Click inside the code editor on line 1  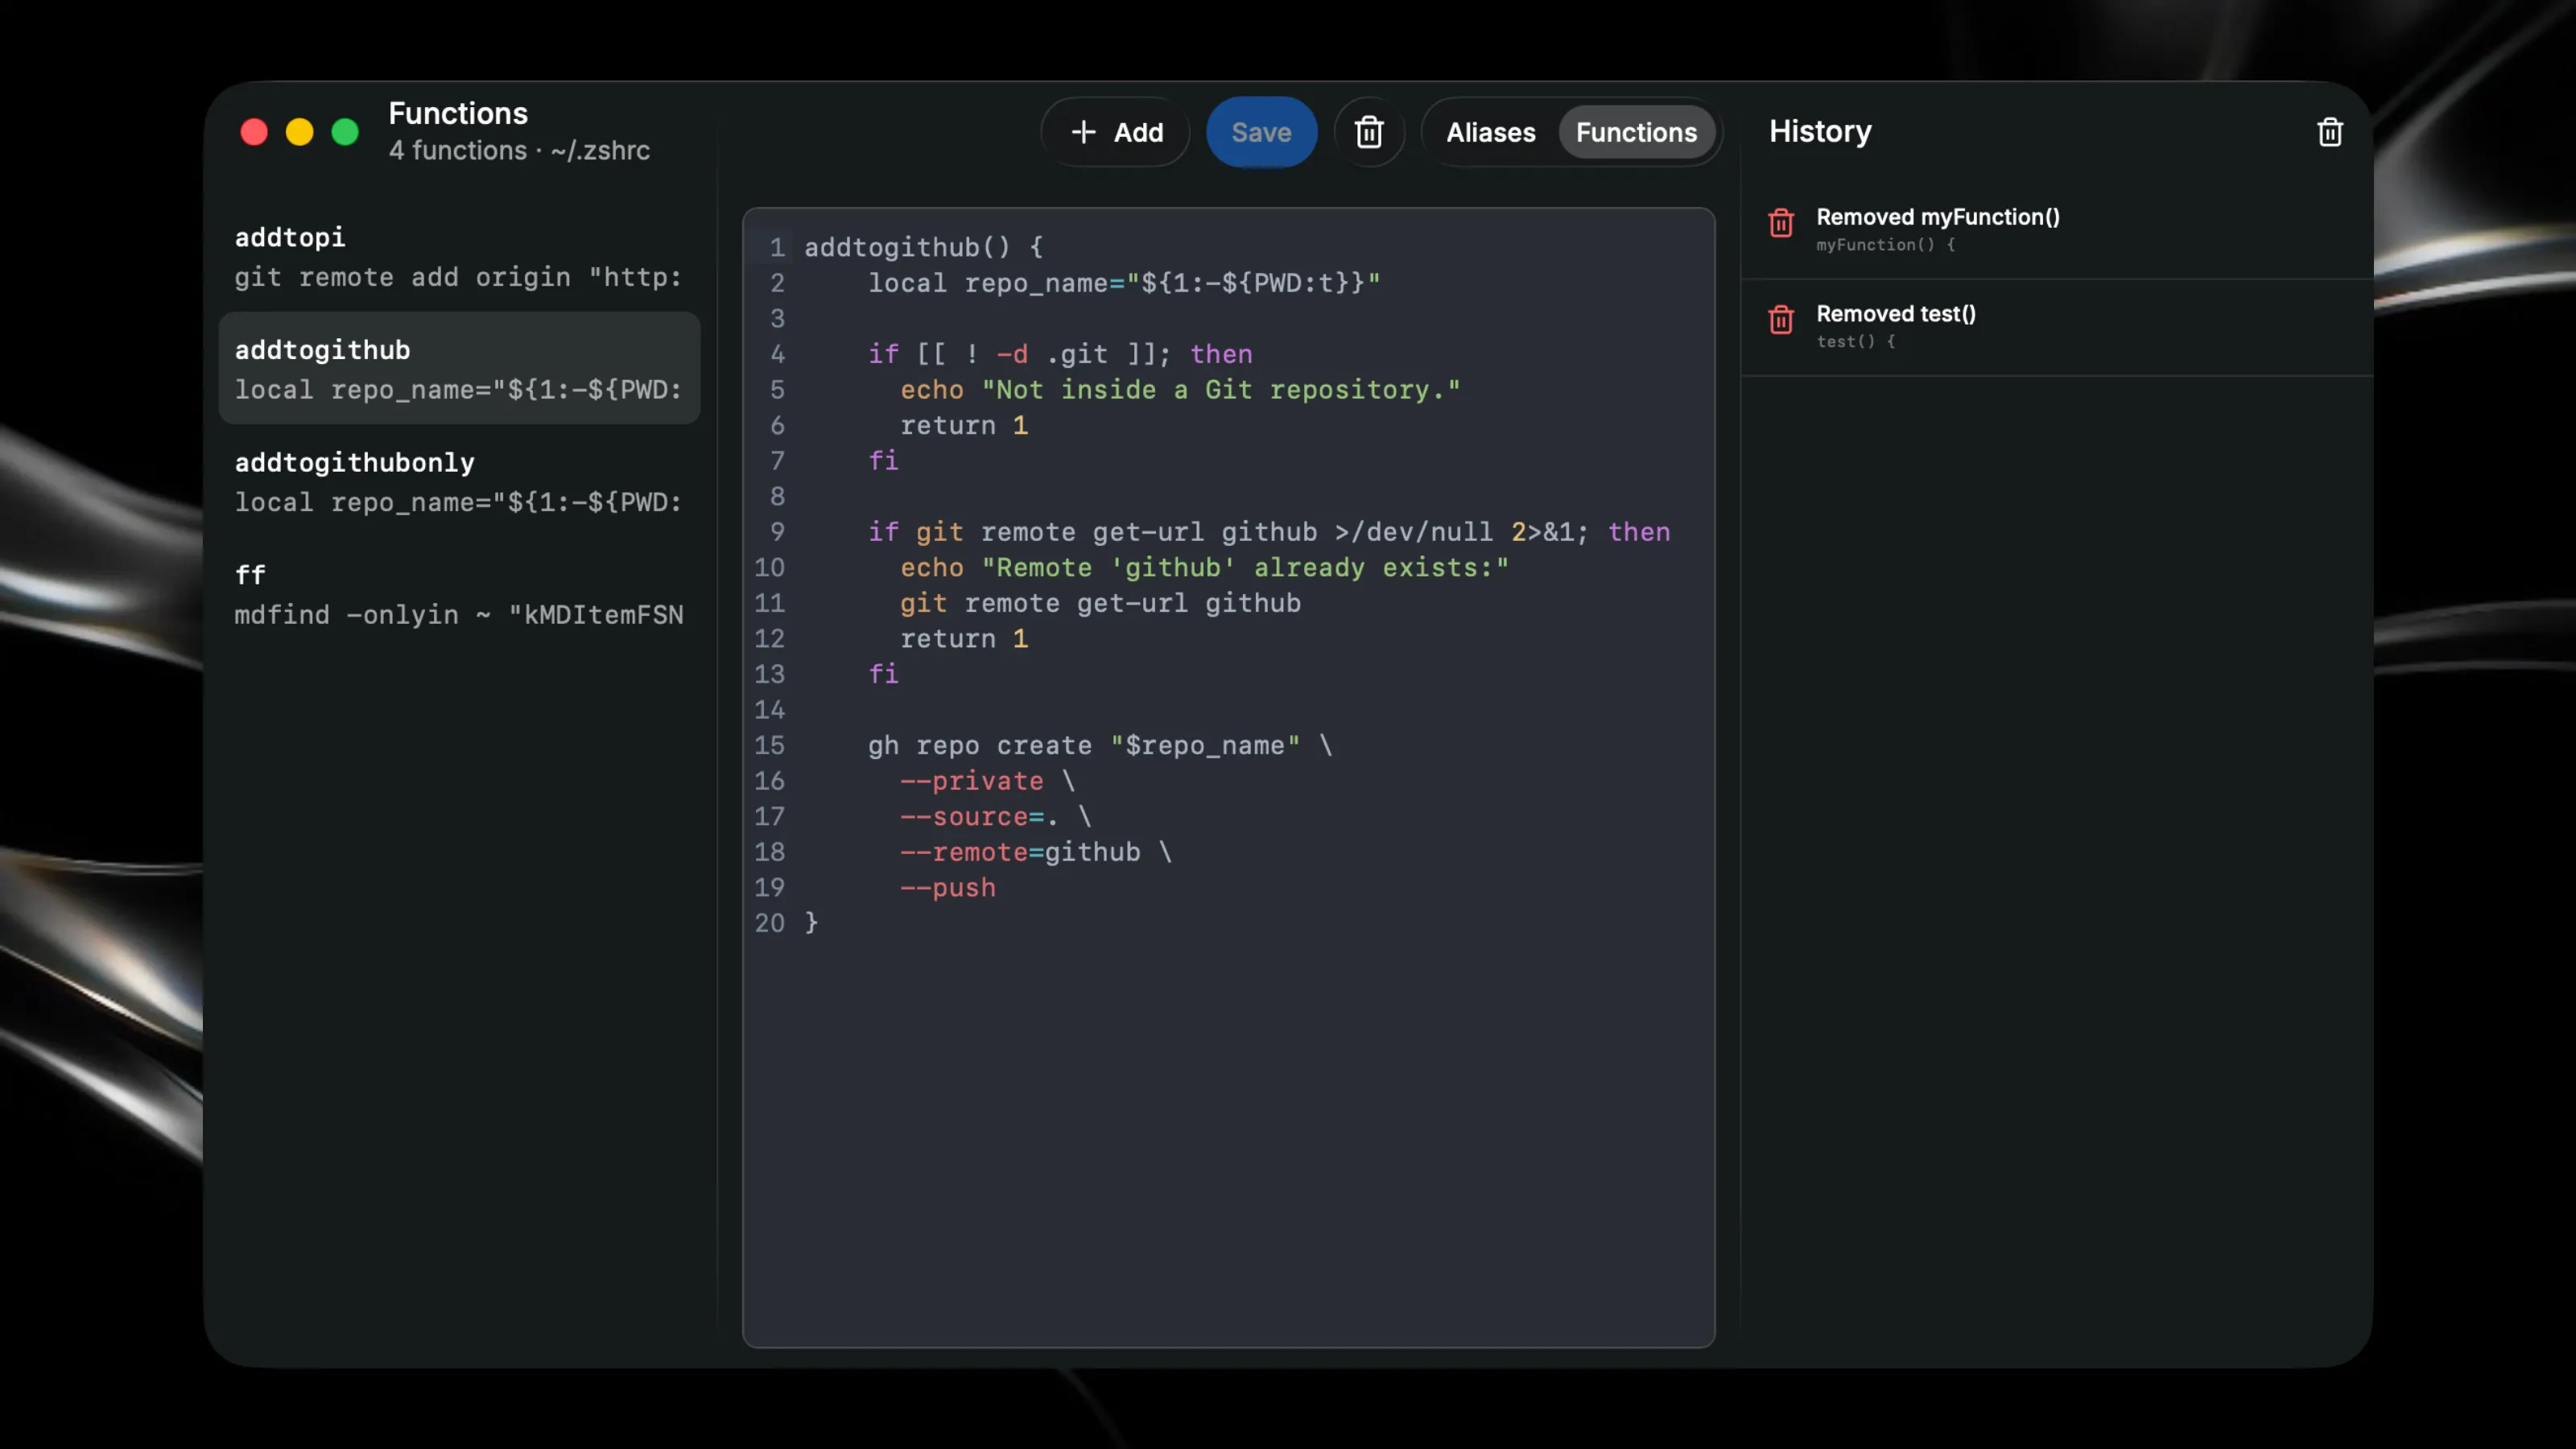[x=924, y=247]
